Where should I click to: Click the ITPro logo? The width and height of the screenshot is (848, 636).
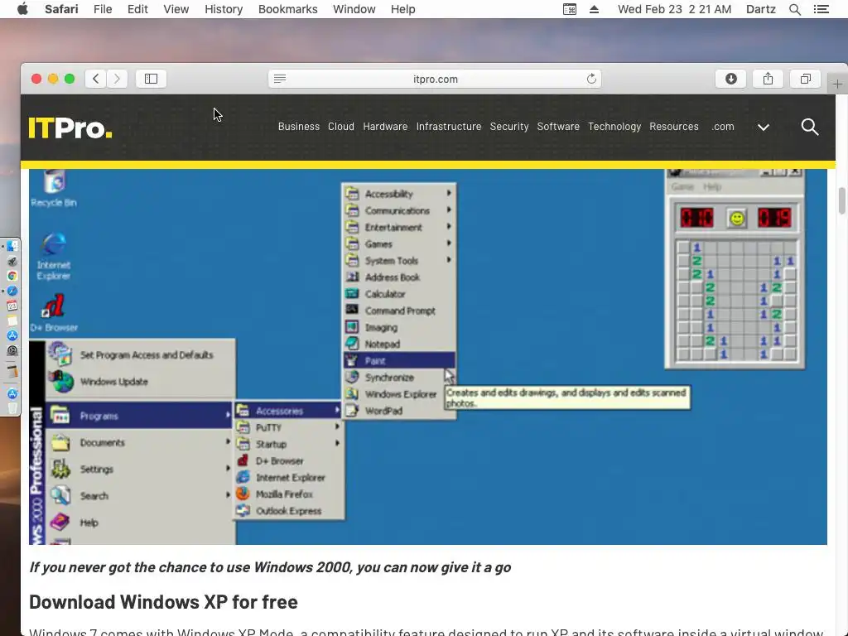[70, 128]
